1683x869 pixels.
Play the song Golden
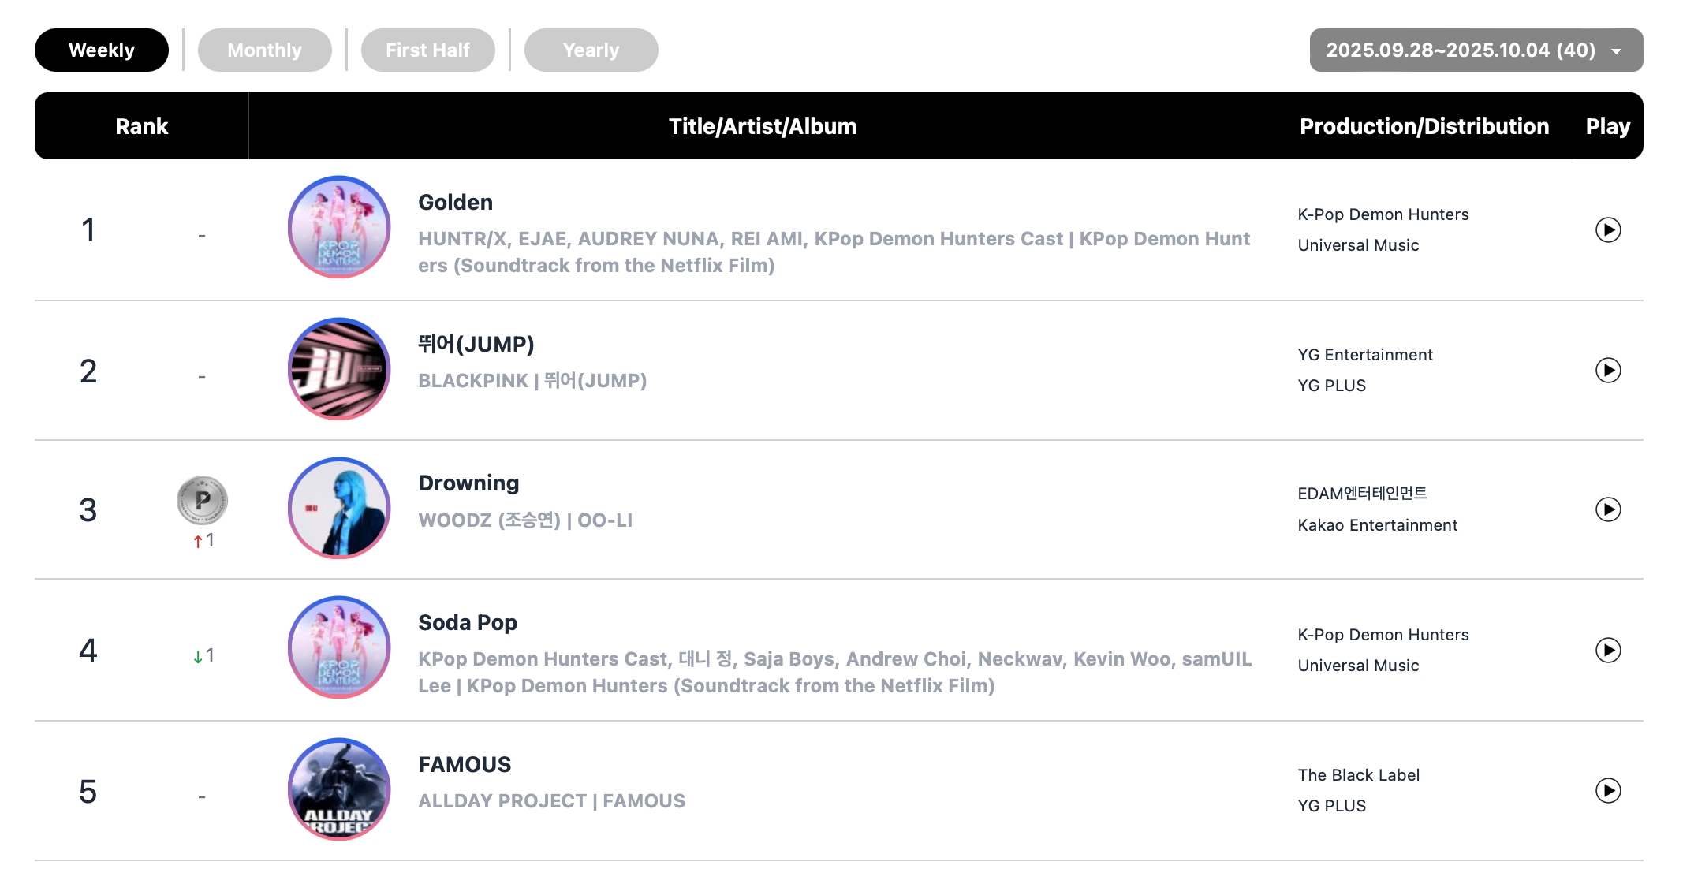tap(1607, 229)
